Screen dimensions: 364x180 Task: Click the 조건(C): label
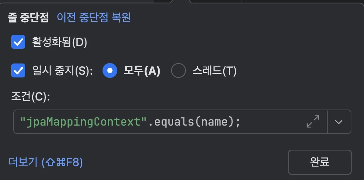(x=31, y=97)
